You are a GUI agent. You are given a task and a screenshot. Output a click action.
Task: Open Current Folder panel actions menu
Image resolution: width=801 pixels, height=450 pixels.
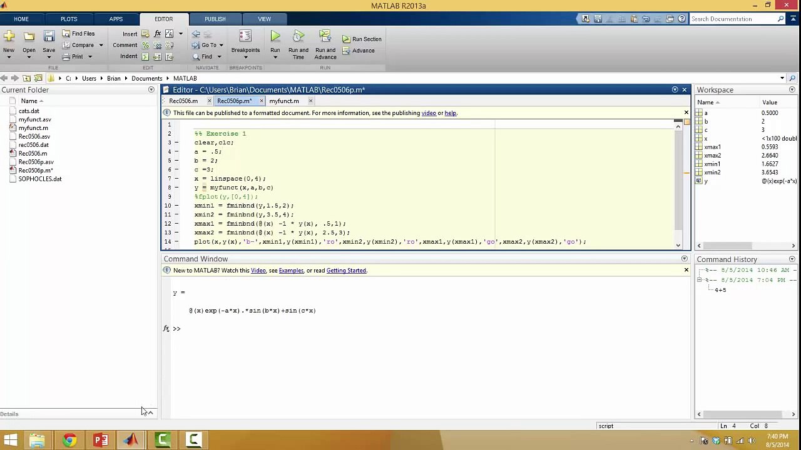151,90
